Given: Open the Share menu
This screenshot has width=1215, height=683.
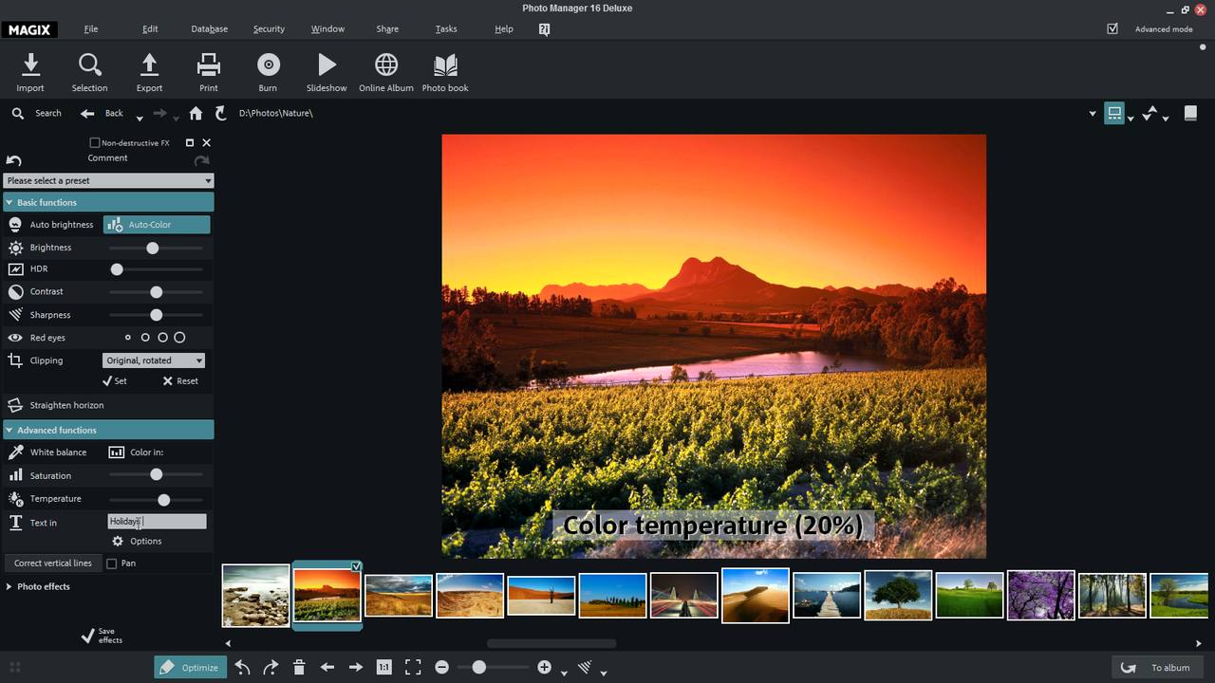Looking at the screenshot, I should (x=386, y=28).
